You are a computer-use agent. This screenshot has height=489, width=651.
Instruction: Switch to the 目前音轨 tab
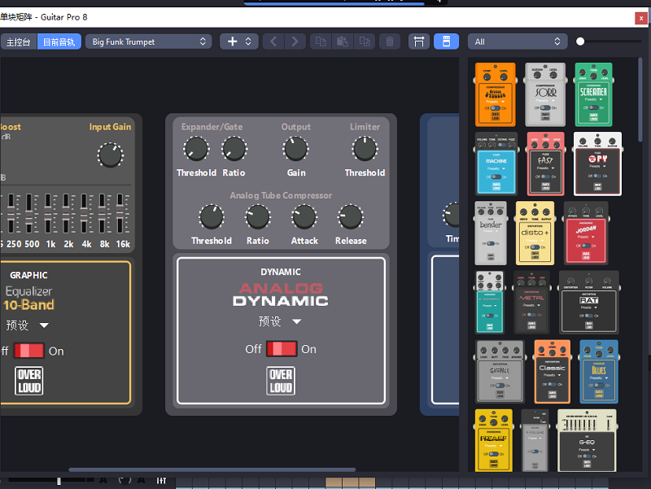(58, 41)
